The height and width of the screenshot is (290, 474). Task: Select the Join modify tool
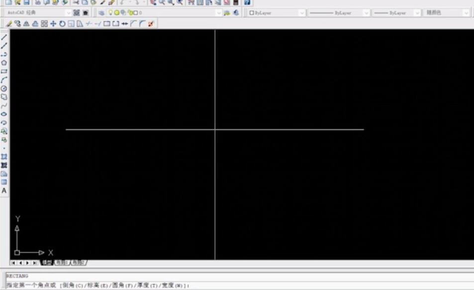point(124,23)
